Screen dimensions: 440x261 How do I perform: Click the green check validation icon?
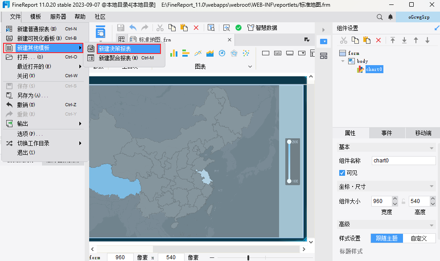coord(239,28)
